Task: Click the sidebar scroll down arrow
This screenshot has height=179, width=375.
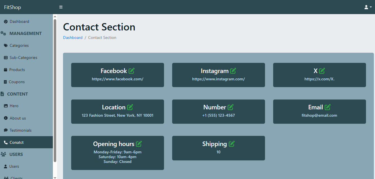Action: tap(55, 177)
